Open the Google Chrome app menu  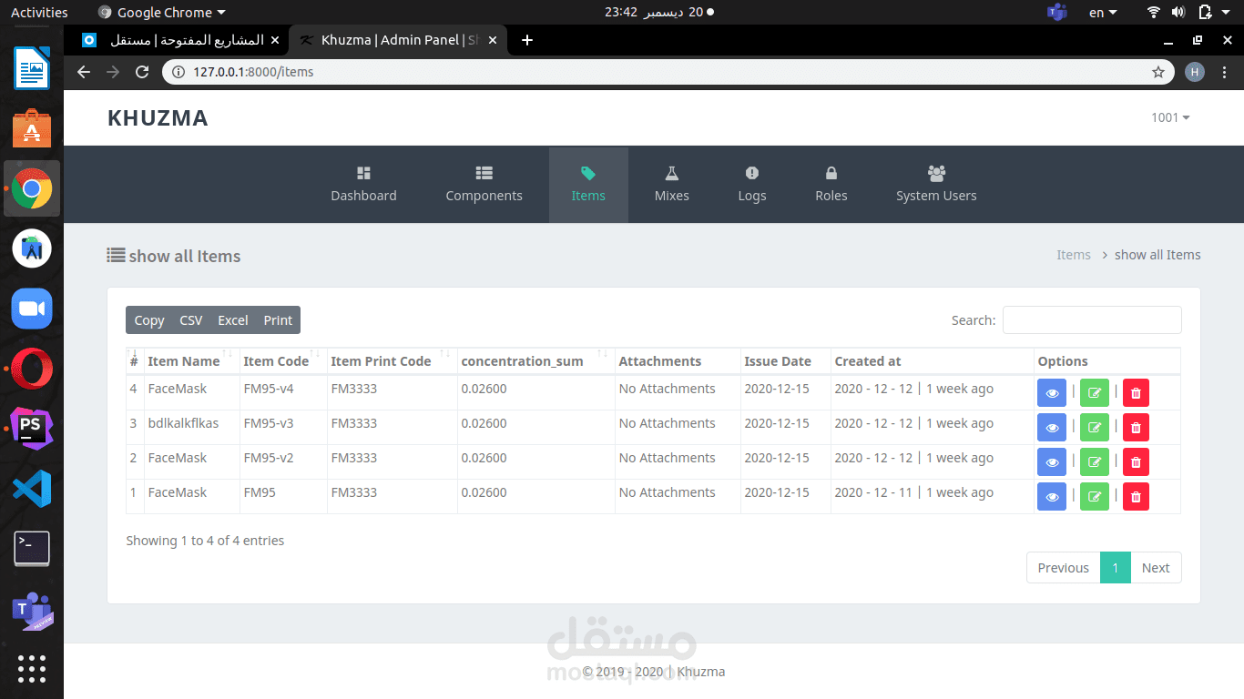[x=161, y=12]
